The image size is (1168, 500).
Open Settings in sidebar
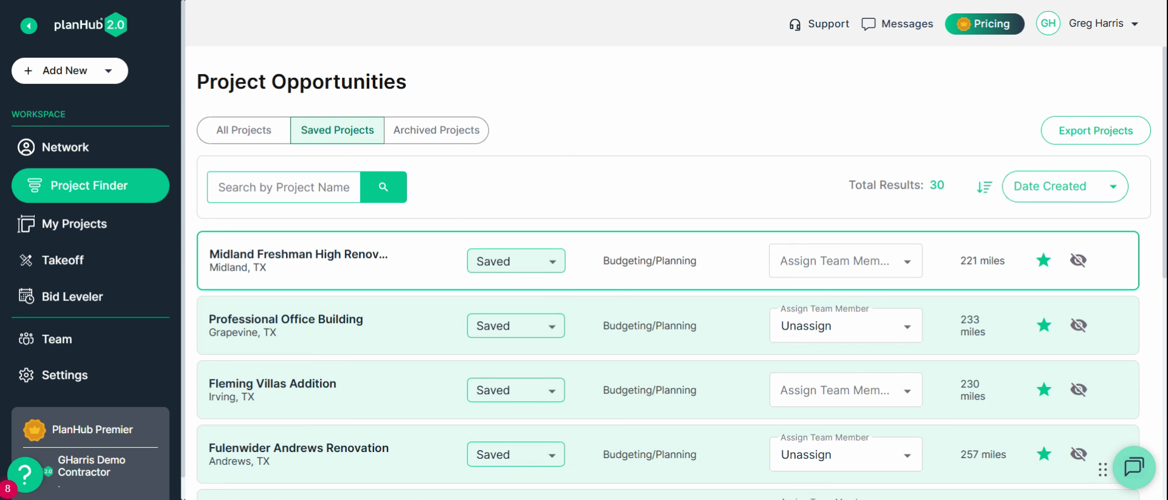coord(90,375)
